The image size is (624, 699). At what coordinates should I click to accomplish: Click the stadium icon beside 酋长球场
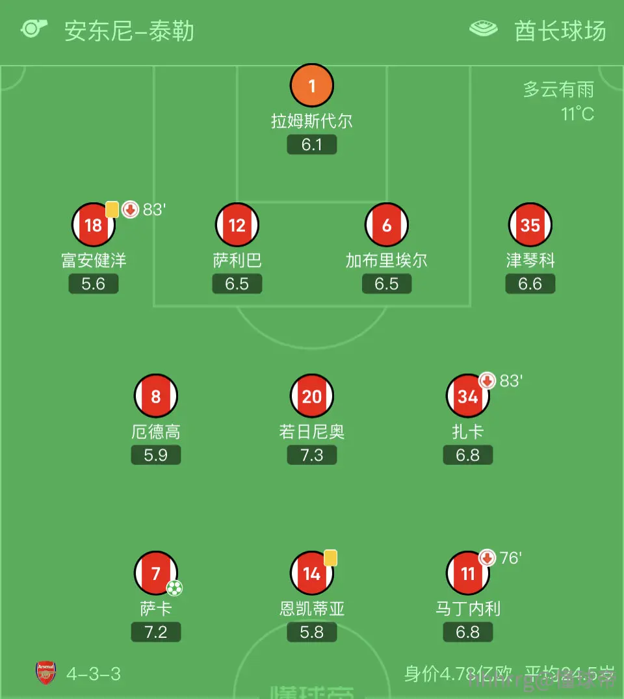(x=484, y=29)
